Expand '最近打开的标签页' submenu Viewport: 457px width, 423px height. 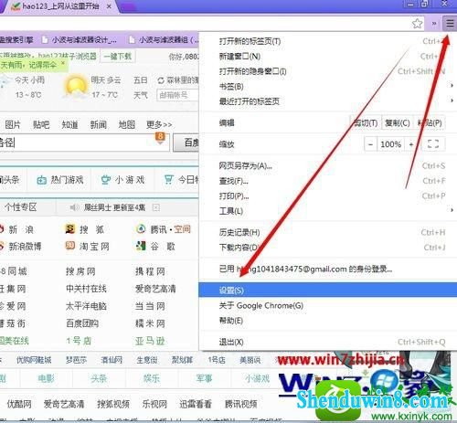(x=327, y=101)
